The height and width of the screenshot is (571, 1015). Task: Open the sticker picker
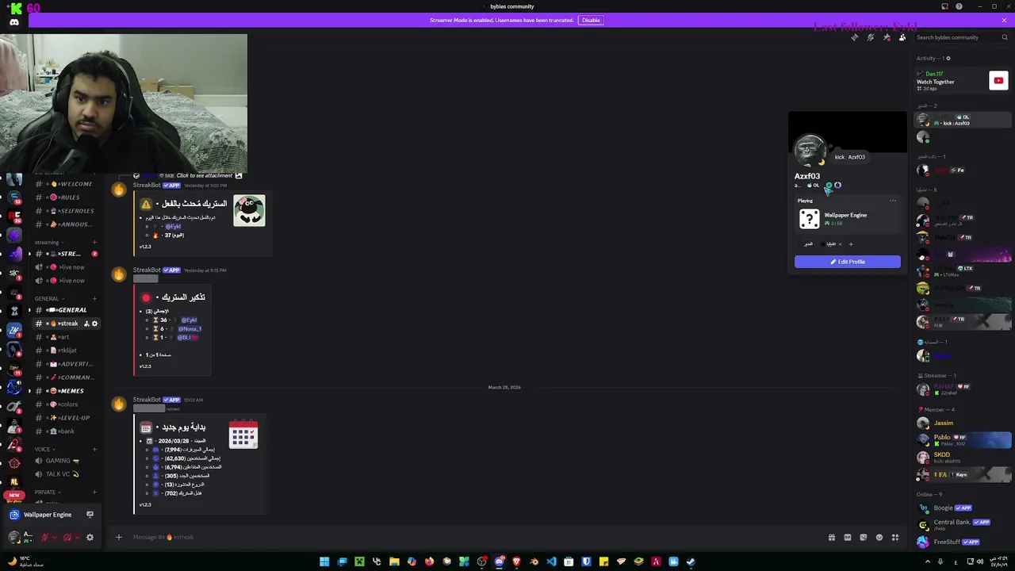[x=864, y=537]
